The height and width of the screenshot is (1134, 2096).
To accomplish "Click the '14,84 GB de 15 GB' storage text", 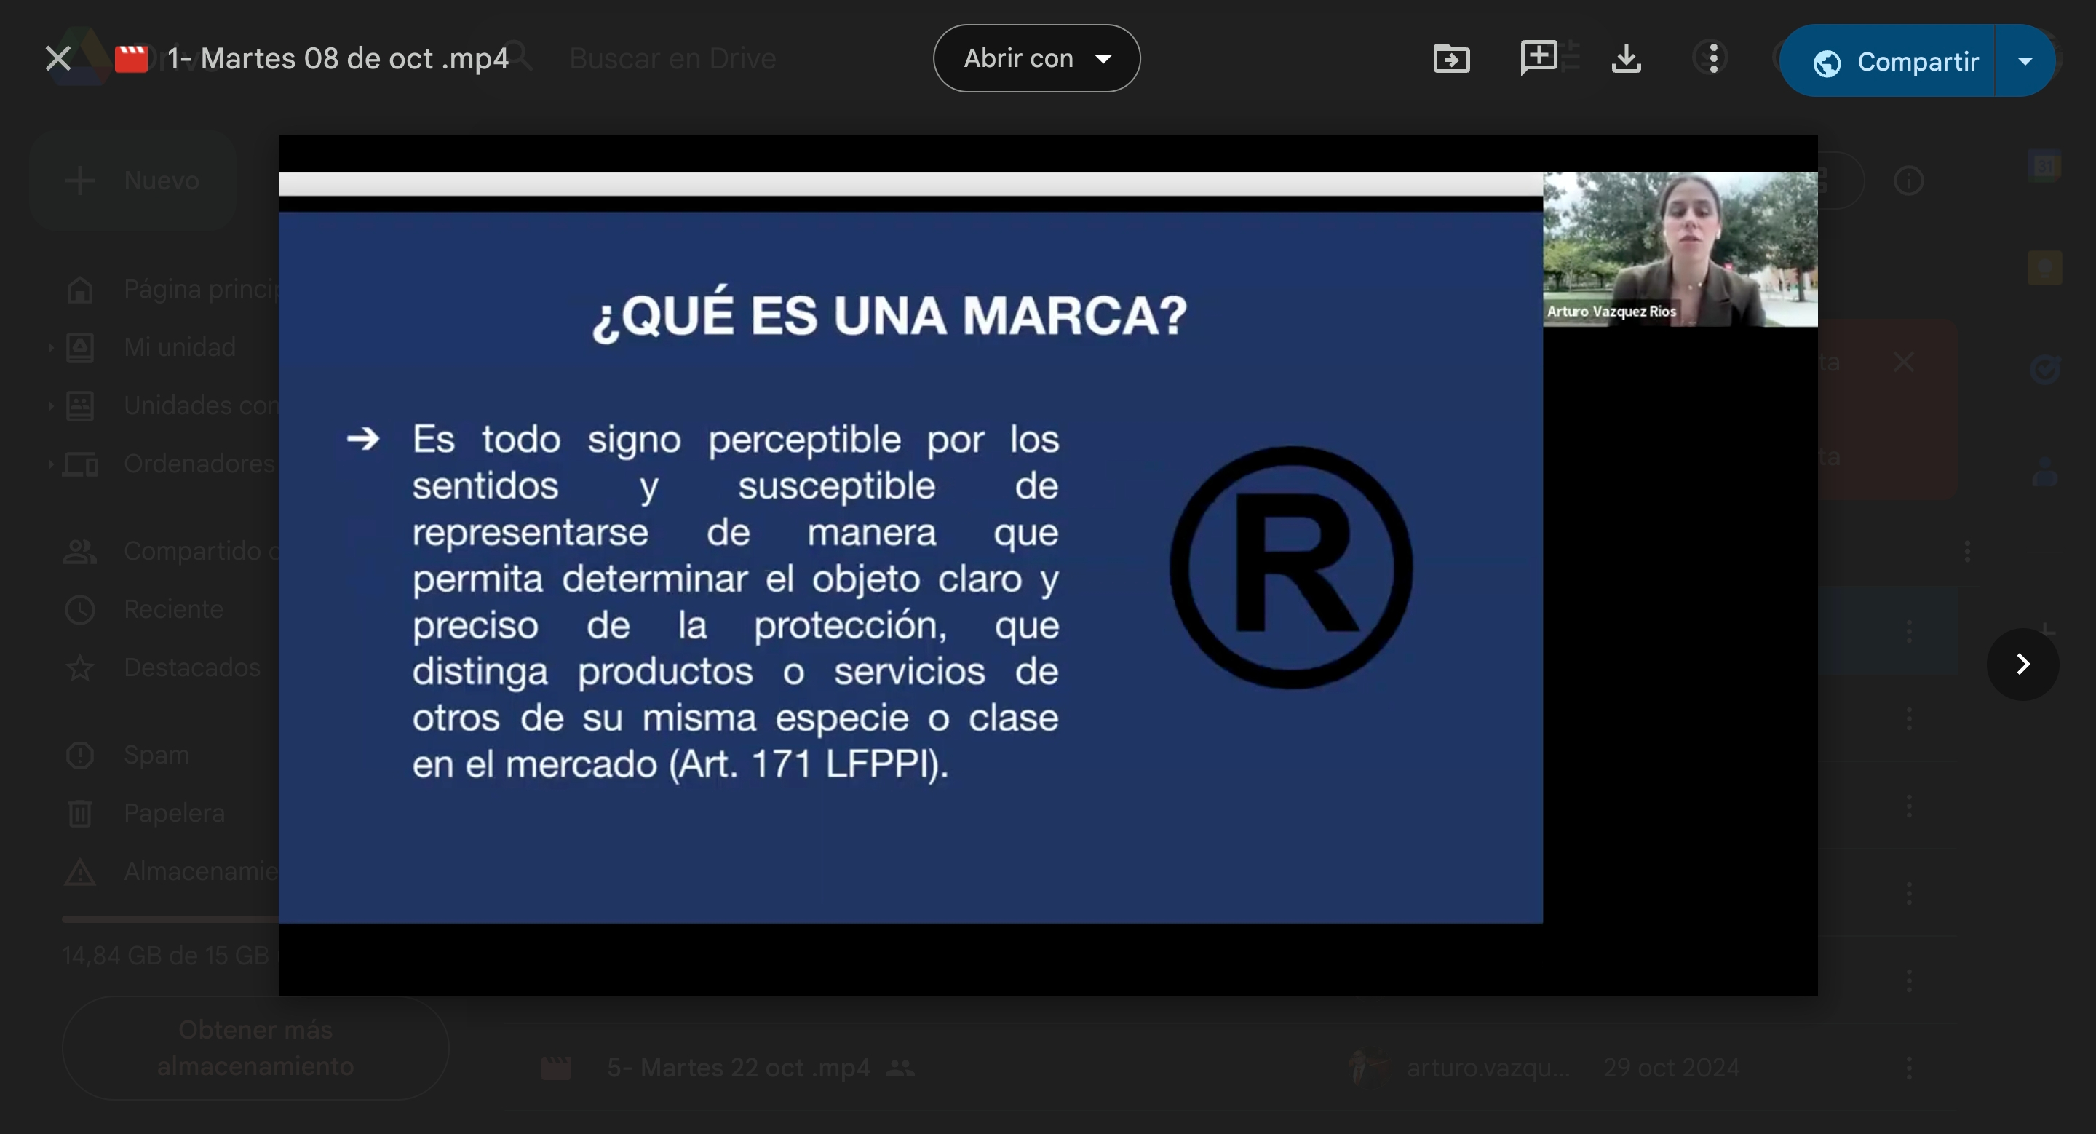I will coord(166,956).
